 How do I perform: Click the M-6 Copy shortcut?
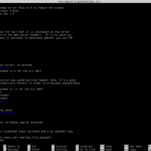coord(130,149)
